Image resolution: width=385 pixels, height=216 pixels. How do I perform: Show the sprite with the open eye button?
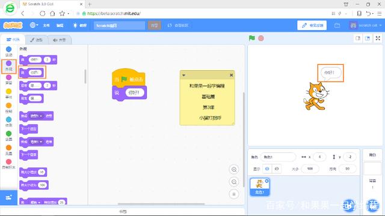(x=267, y=169)
